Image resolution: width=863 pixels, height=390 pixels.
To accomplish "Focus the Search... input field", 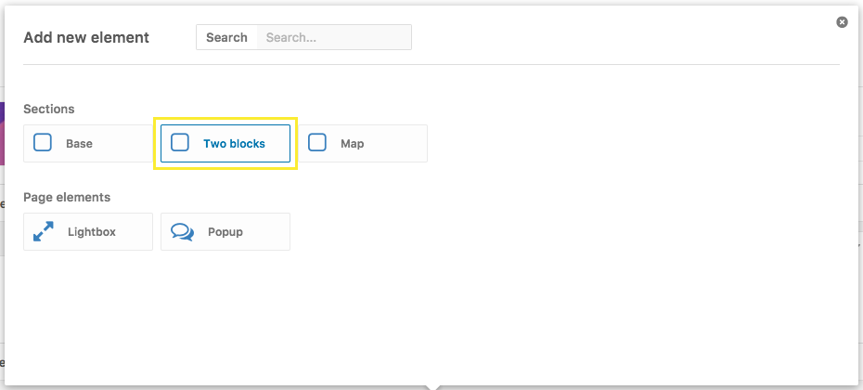I will (x=334, y=37).
